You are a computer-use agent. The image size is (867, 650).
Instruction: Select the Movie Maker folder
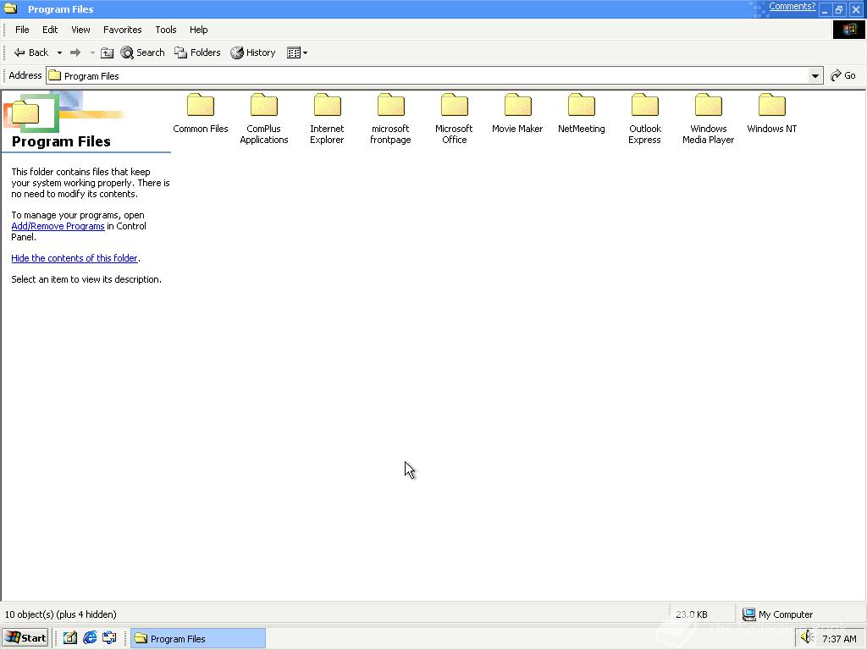point(517,114)
